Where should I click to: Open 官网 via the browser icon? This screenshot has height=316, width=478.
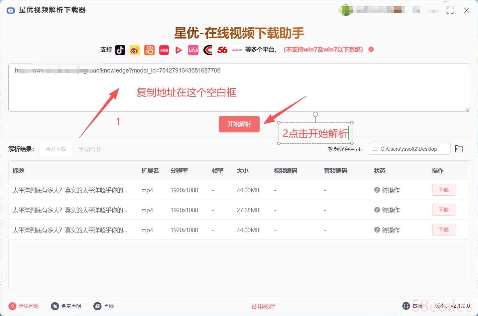[x=97, y=306]
